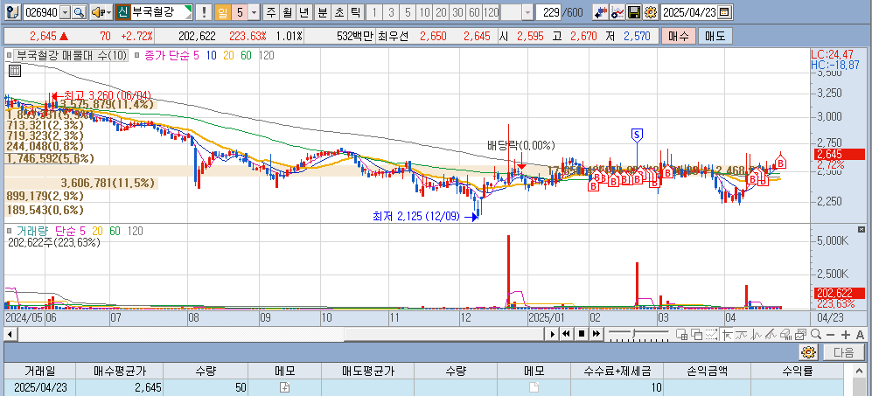
Task: Toggle the 부국철강 매물대 indicator square
Action: [9, 55]
